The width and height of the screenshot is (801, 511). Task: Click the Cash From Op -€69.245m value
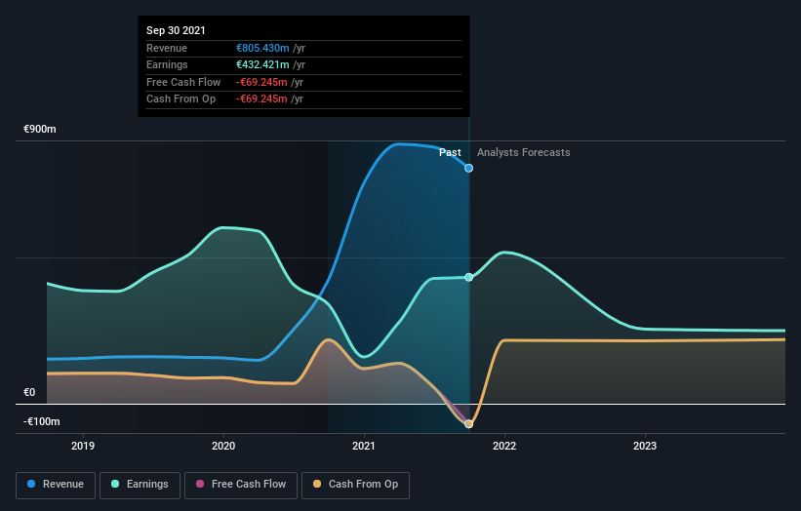(x=261, y=99)
